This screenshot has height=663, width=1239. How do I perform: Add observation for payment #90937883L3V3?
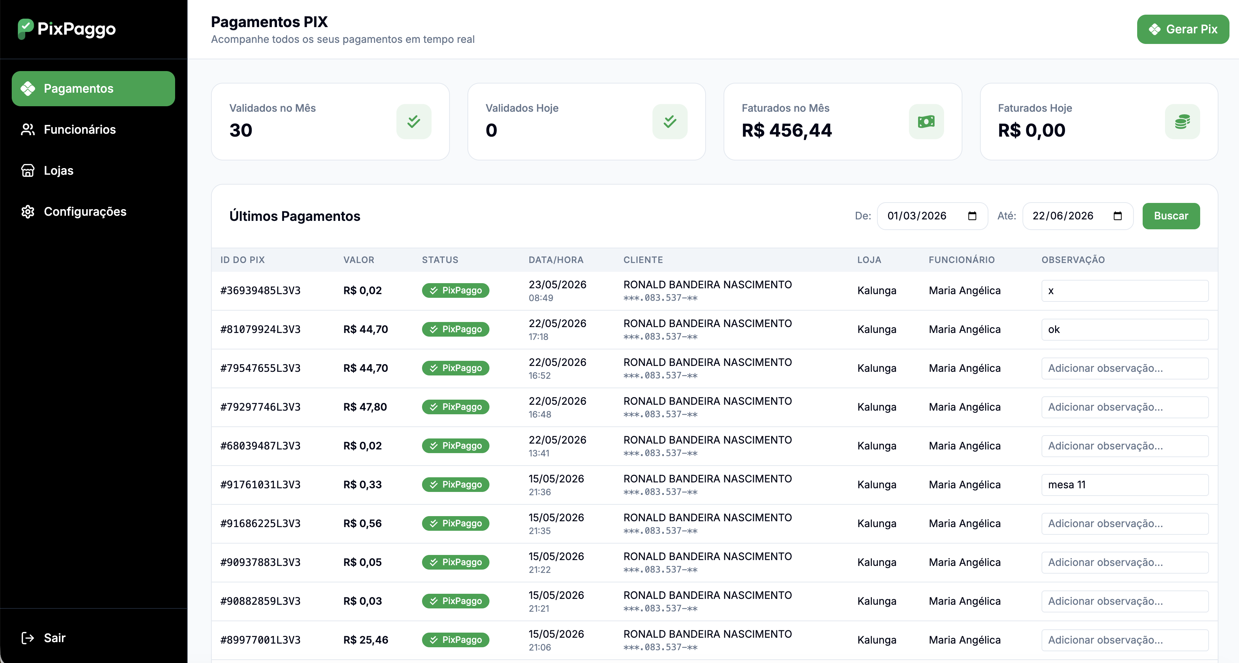[x=1125, y=563]
